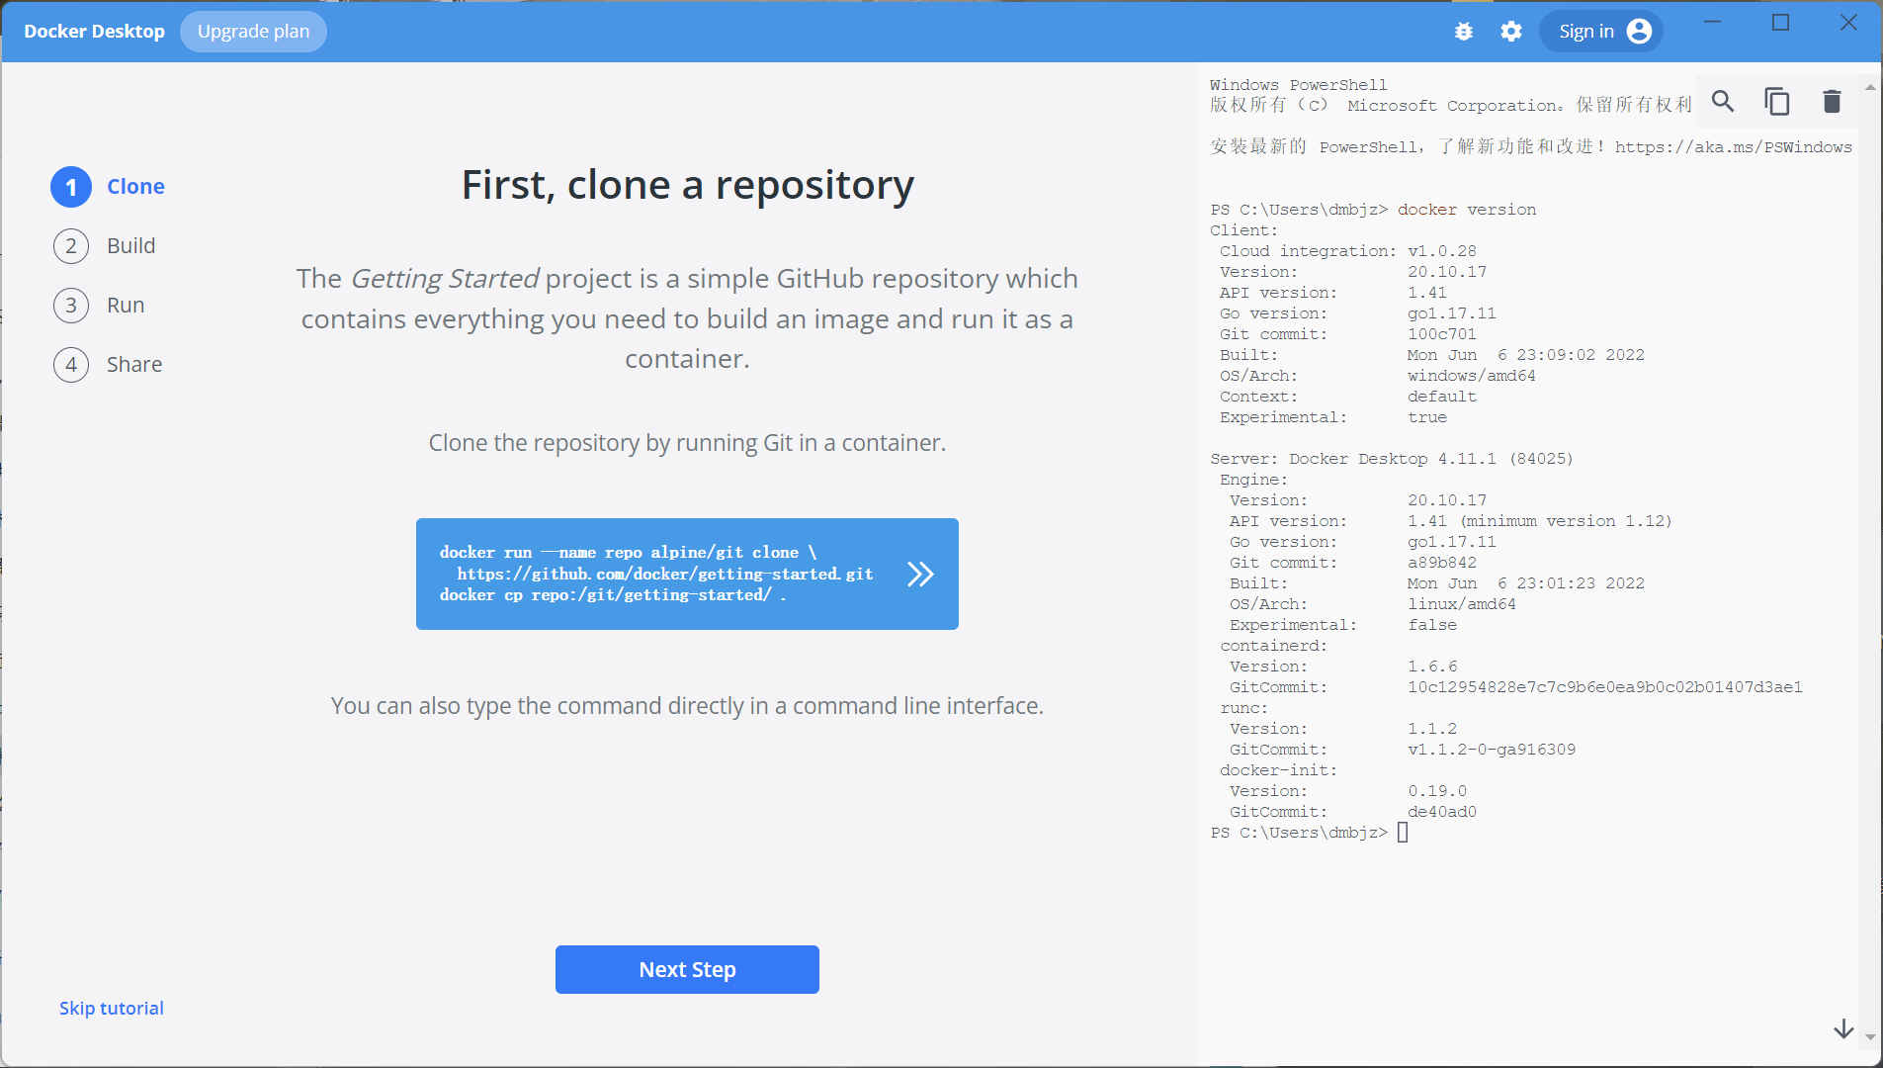Screen dimensions: 1883x1068
Task: Click the Skip tutorial link
Action: click(x=112, y=1008)
